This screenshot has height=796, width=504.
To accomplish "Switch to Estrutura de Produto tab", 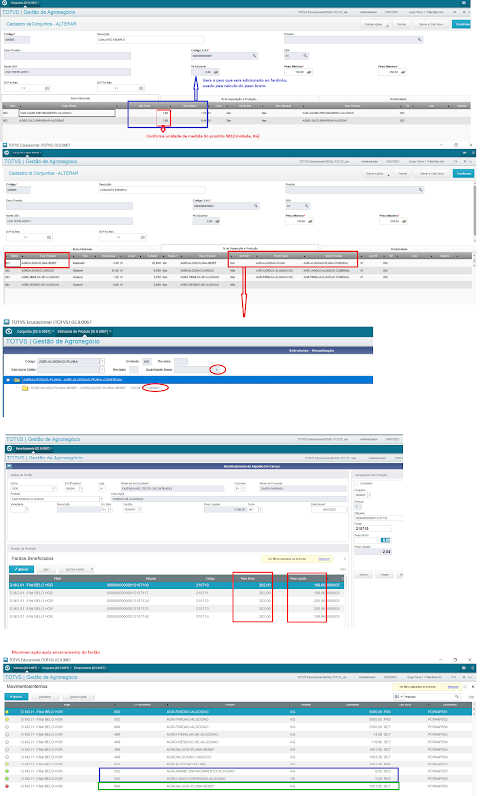I will point(83,332).
